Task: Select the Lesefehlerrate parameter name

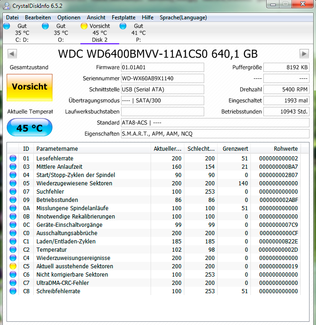Action: point(55,159)
